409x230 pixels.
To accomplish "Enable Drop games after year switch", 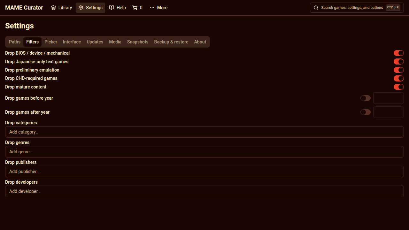I will coord(366,112).
